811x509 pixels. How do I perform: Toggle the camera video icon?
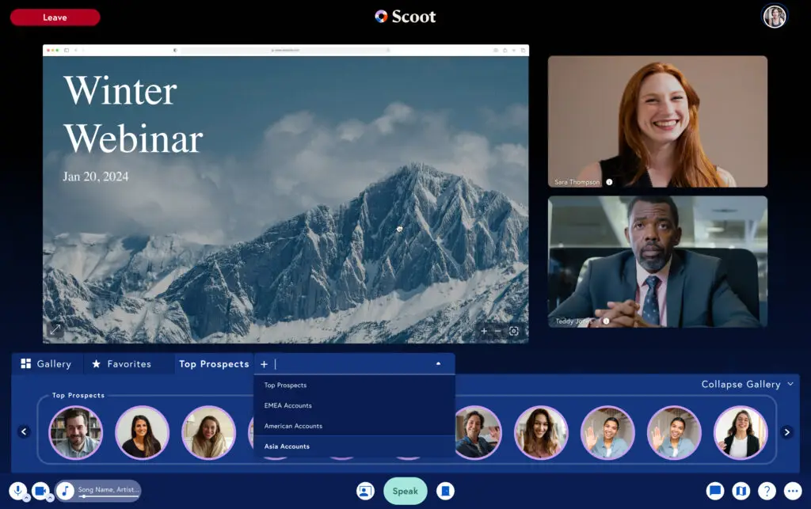(40, 491)
